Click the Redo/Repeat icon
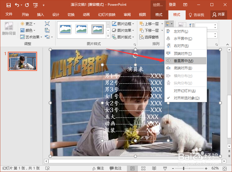 pos(27,5)
